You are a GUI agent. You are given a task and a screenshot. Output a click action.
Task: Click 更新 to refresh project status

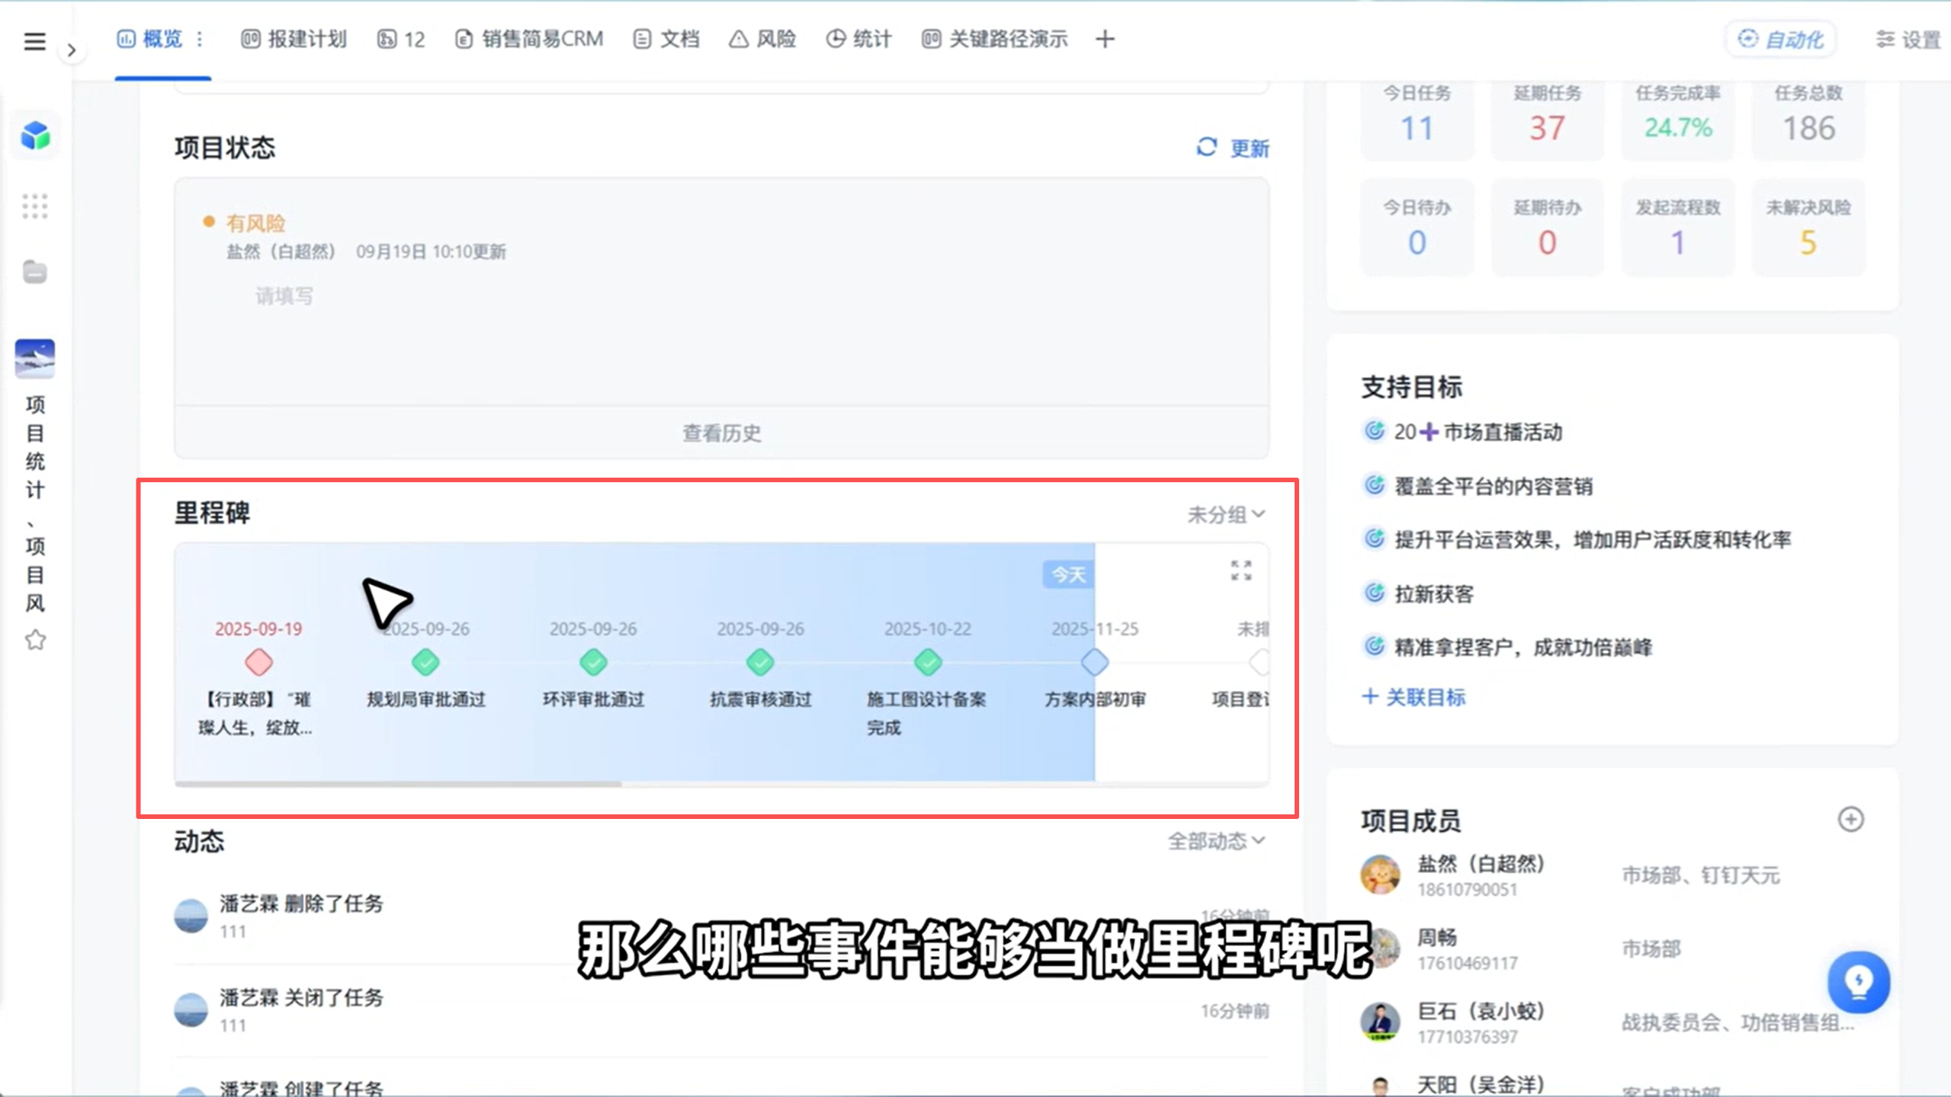pyautogui.click(x=1233, y=148)
